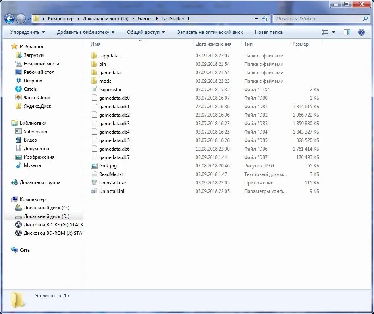Select the ReadMe.txt file icon
374x314 pixels.
(94, 174)
